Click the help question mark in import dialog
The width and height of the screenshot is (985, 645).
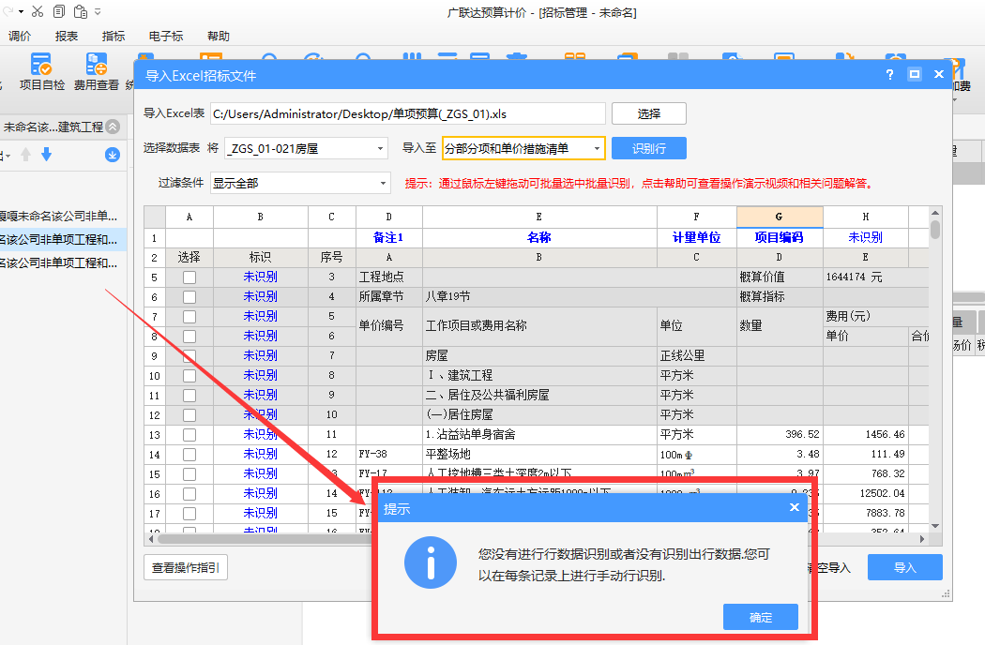point(889,74)
